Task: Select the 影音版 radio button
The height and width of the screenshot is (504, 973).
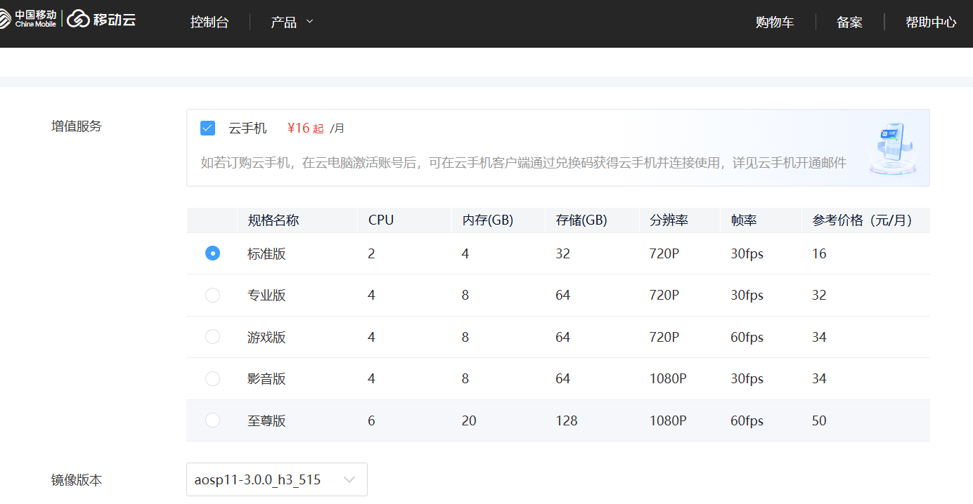Action: [x=212, y=378]
